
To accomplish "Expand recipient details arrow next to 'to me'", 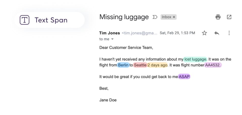I will 112,39.
